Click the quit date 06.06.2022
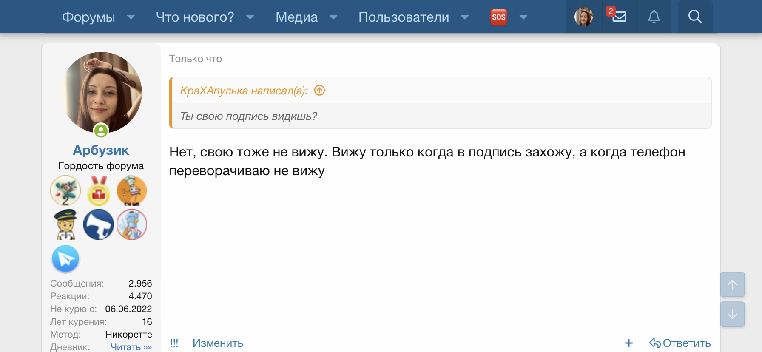762x352 pixels. pyautogui.click(x=128, y=309)
